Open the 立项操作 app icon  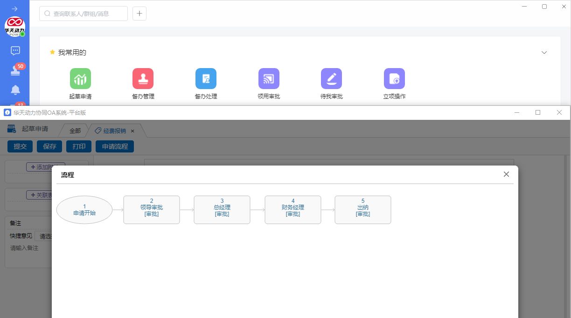click(394, 79)
